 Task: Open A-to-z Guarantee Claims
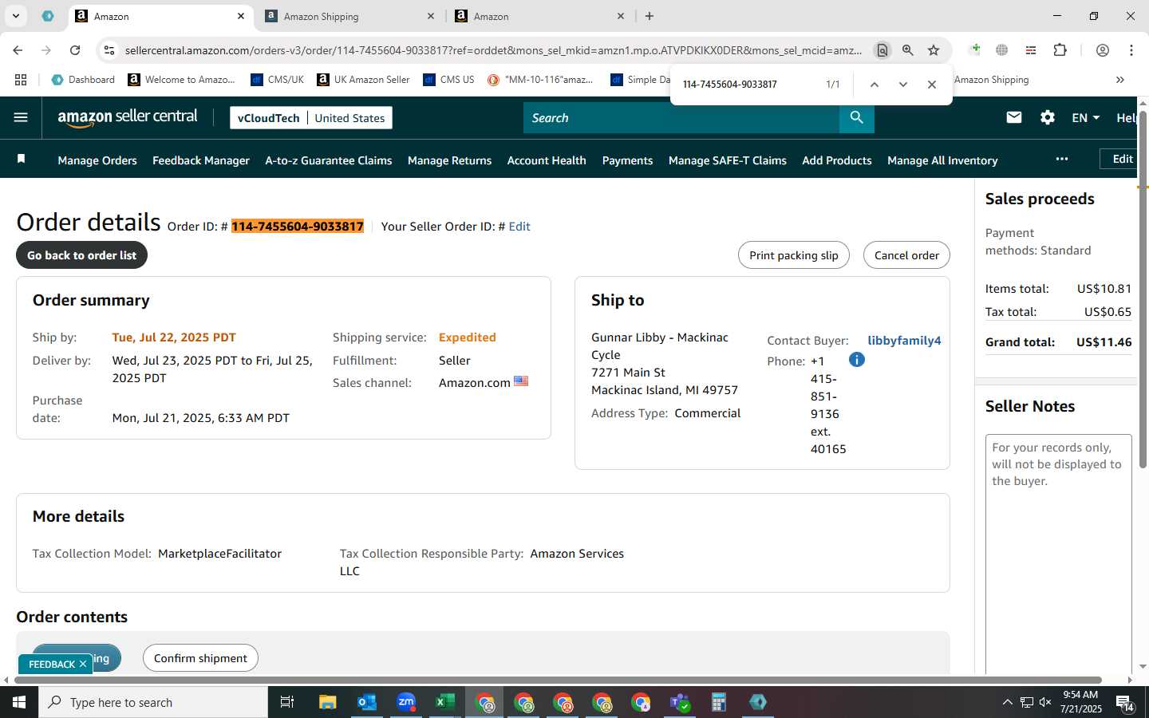(x=329, y=160)
